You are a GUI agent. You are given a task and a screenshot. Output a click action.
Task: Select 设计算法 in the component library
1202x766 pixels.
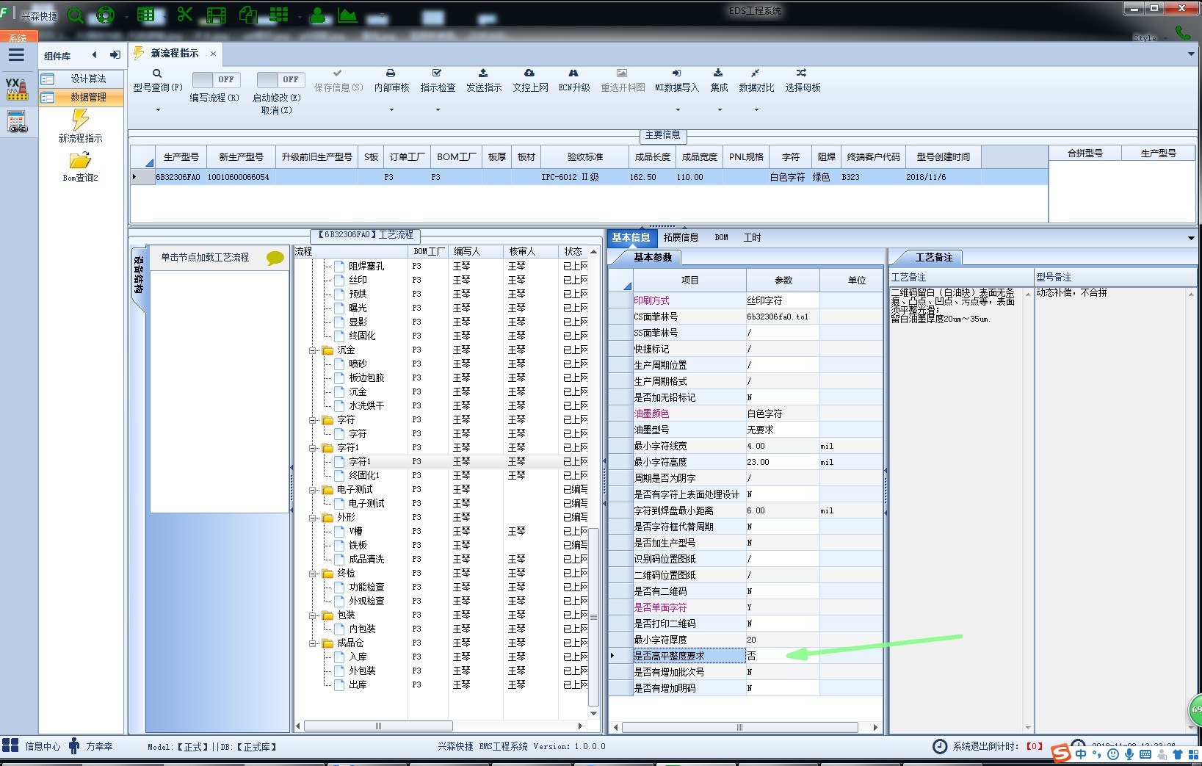point(82,79)
